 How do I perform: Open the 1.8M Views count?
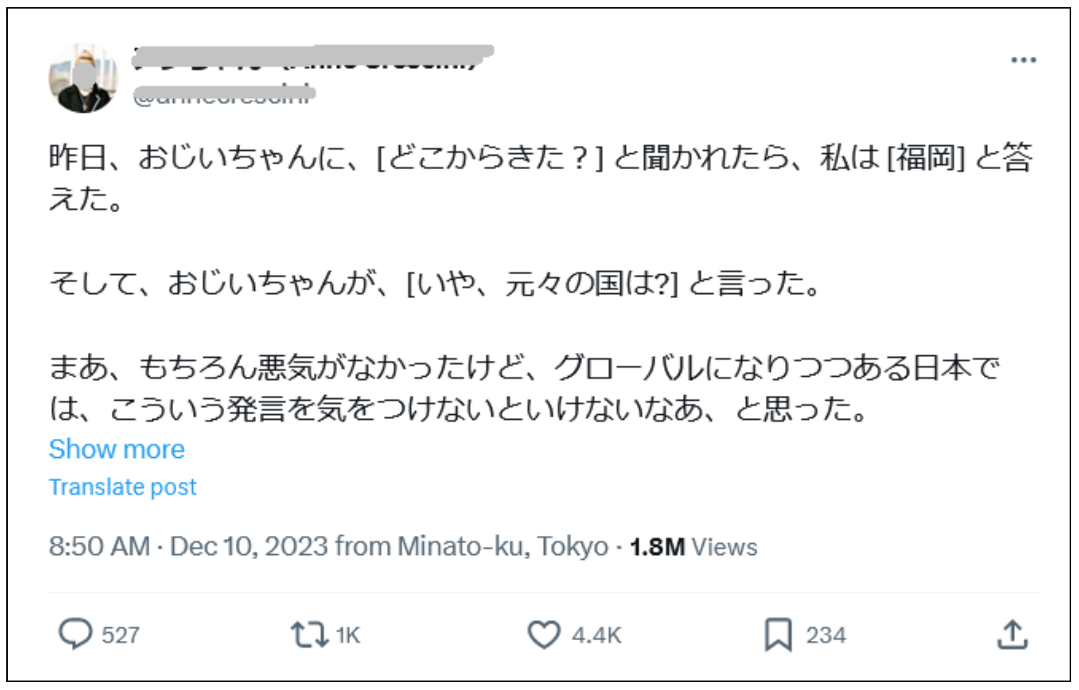point(693,547)
